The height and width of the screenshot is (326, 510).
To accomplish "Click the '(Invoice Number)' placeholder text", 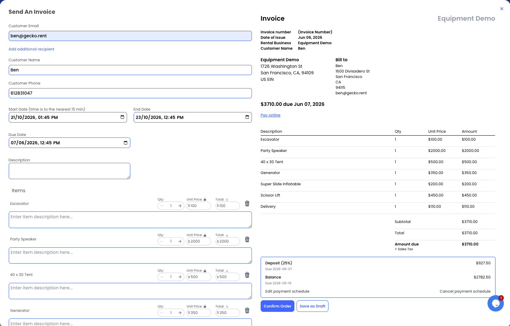I will pyautogui.click(x=315, y=32).
